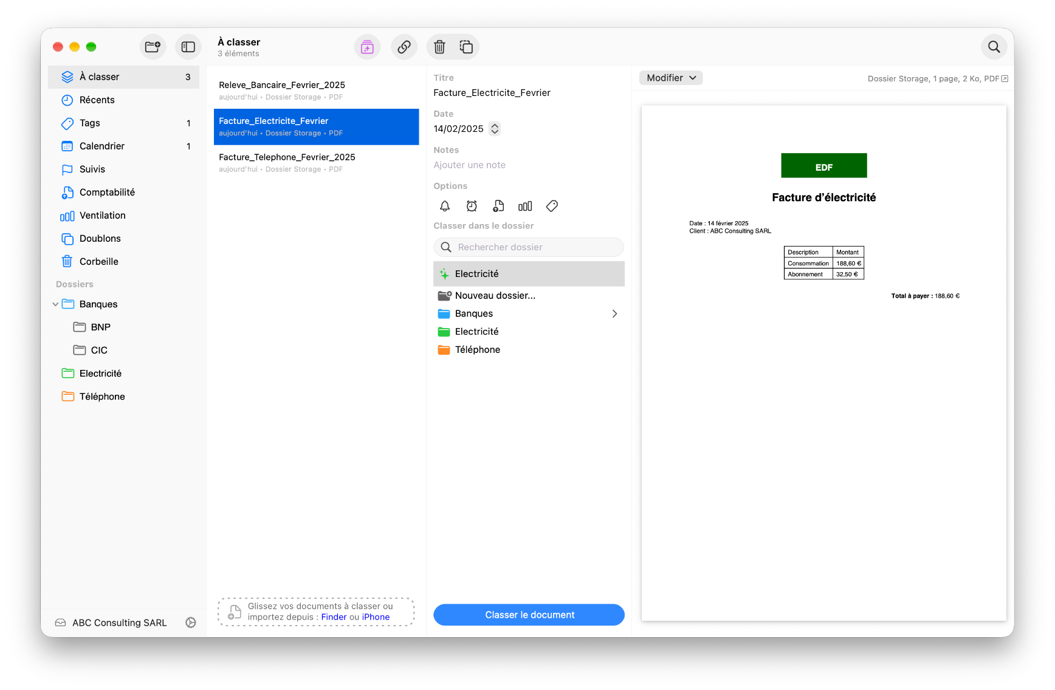Image resolution: width=1055 pixels, height=690 pixels.
Task: Toggle the sidebar panel button
Action: [x=188, y=47]
